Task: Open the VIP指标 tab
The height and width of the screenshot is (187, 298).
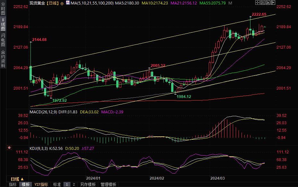Action: [41, 184]
